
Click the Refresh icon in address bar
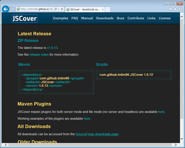pos(62,9)
